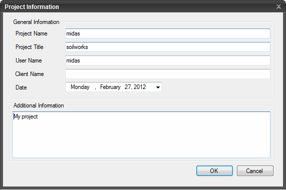Focus the User Name text box
Image resolution: width=286 pixels, height=190 pixels.
pyautogui.click(x=168, y=60)
